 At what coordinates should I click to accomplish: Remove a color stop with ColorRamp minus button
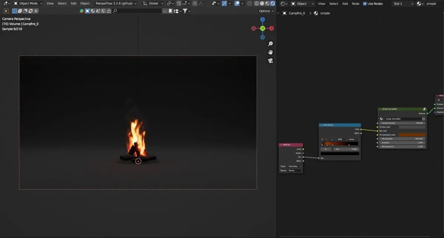(326, 139)
